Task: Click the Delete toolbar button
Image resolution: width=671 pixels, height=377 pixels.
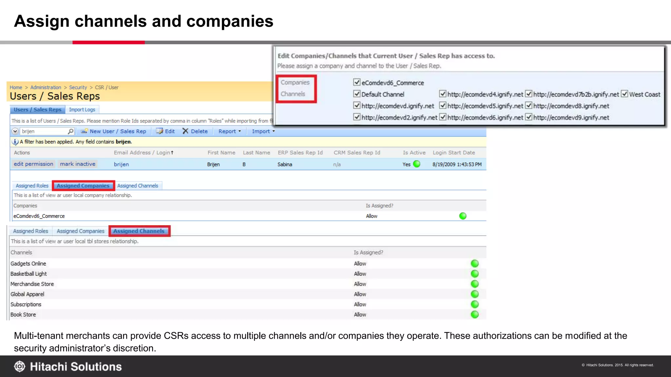Action: (x=195, y=131)
